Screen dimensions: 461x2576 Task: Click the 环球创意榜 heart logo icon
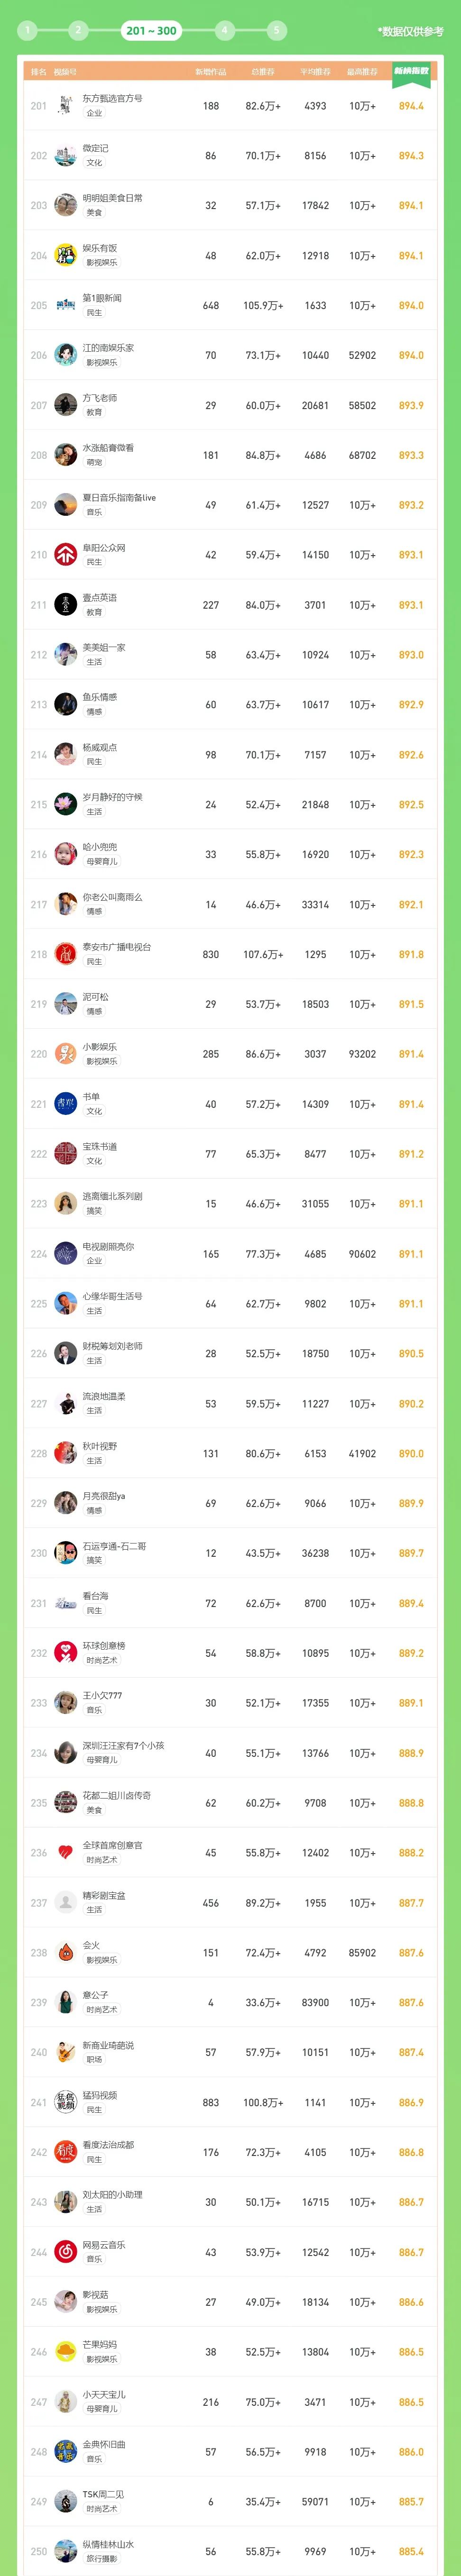point(65,1653)
